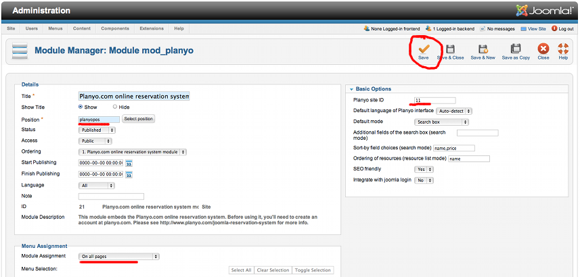Click the Module Manager stacked-bars icon
The image size is (580, 277).
coord(20,51)
